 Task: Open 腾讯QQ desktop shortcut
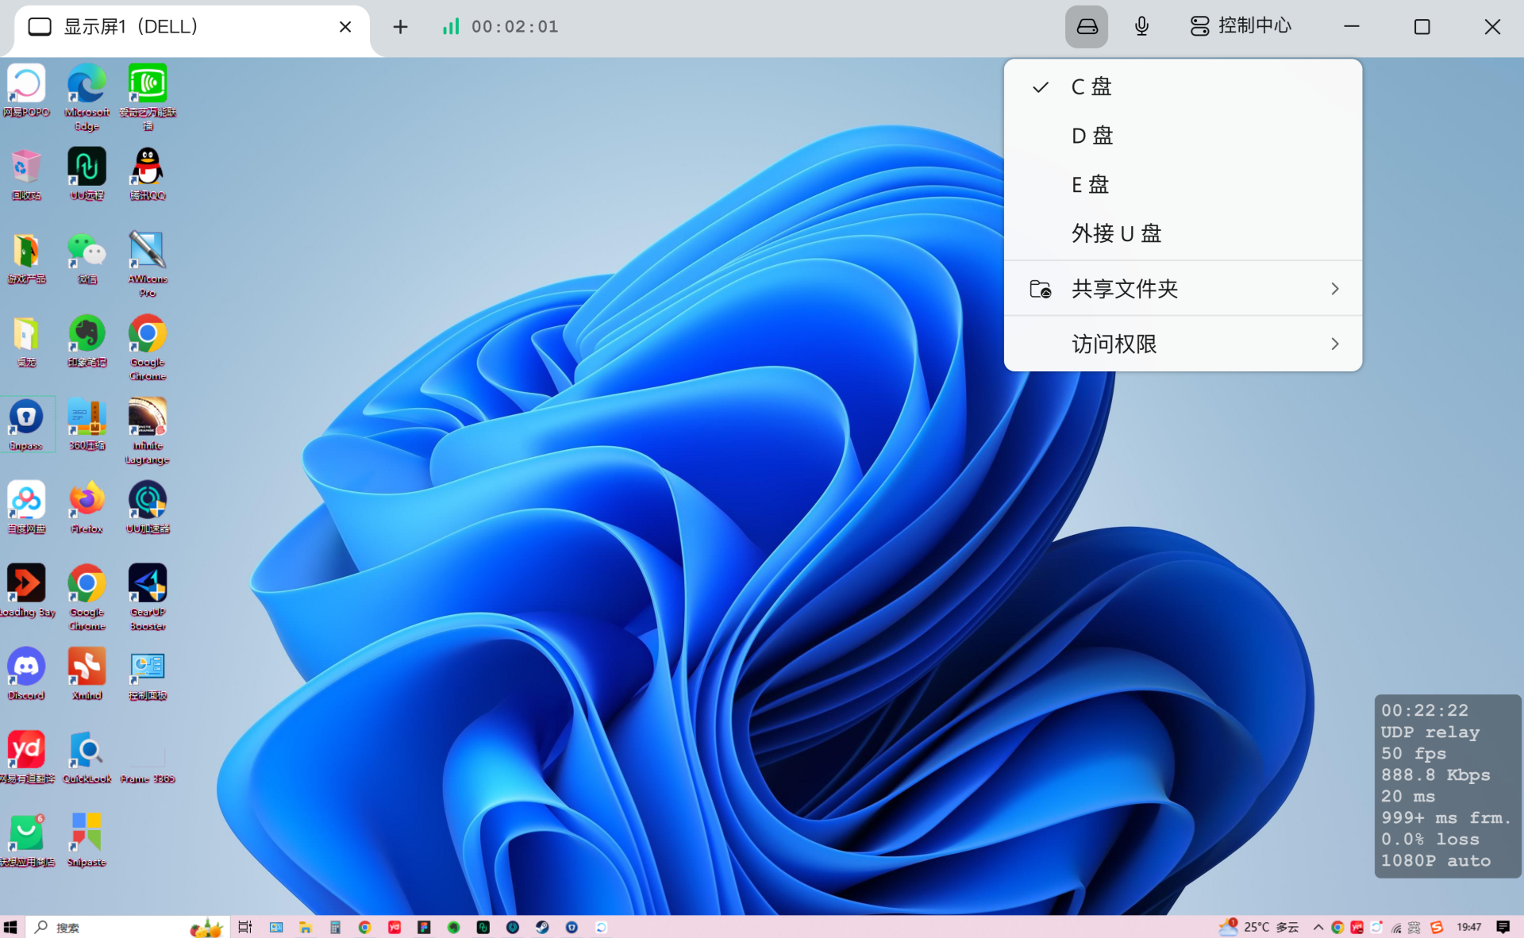[148, 175]
